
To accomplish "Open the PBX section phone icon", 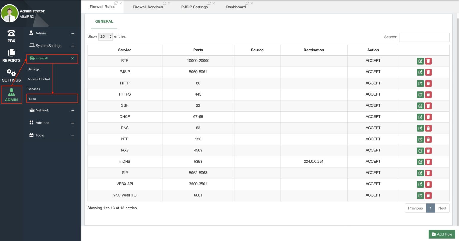I will pos(11,33).
